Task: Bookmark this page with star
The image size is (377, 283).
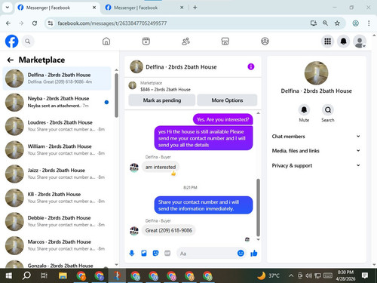Action: [x=337, y=23]
